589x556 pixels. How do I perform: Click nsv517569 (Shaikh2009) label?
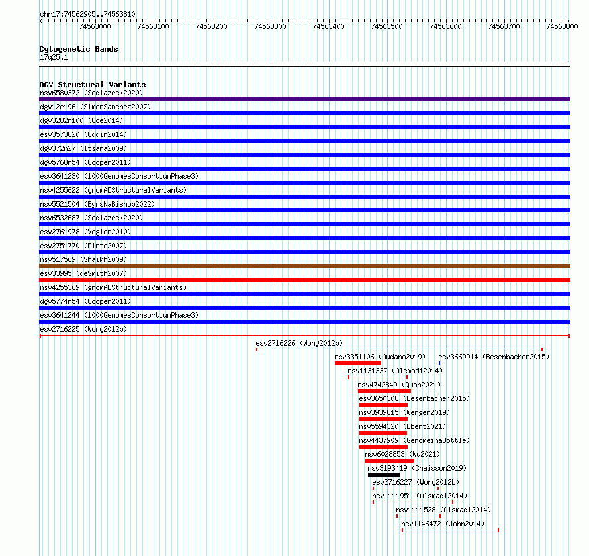tap(83, 259)
